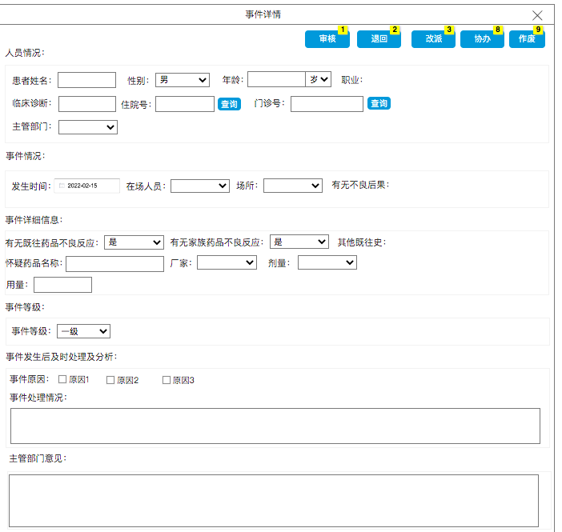Open the 有无既往药品不良反应 dropdown
This screenshot has width=562, height=532.
pos(134,242)
